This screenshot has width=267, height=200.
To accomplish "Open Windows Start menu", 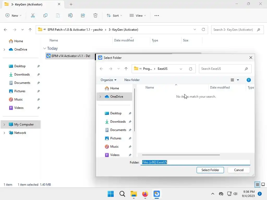I will (111, 194).
